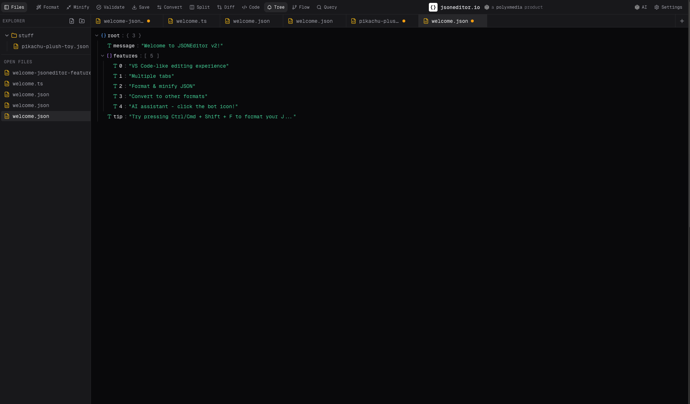
Task: Open the Query panel
Action: click(x=326, y=7)
